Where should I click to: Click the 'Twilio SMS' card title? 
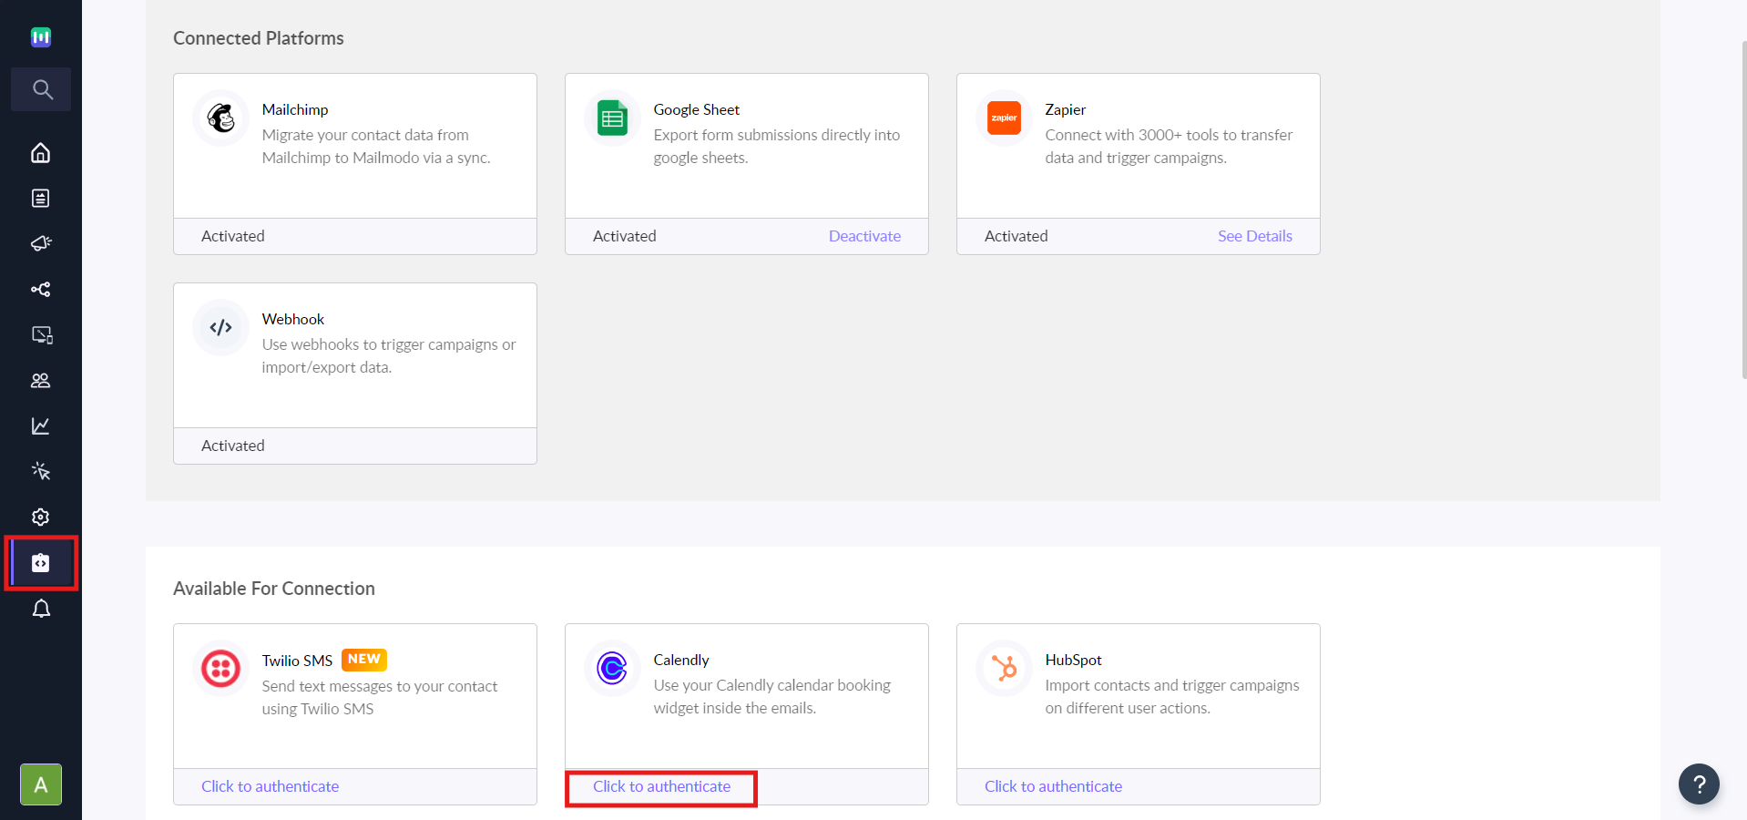[x=297, y=661]
